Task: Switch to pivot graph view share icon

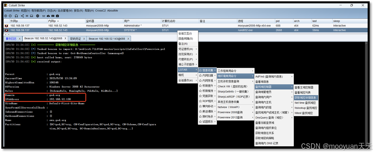Action: pos(22,16)
